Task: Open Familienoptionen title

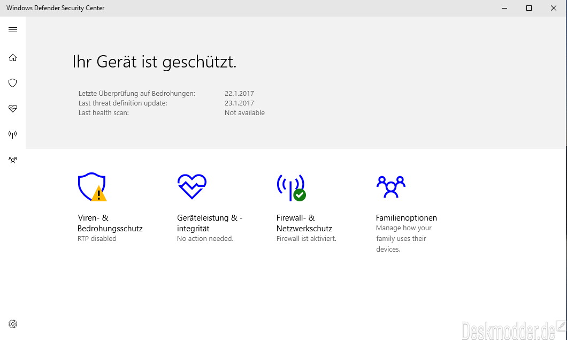Action: [x=406, y=217]
